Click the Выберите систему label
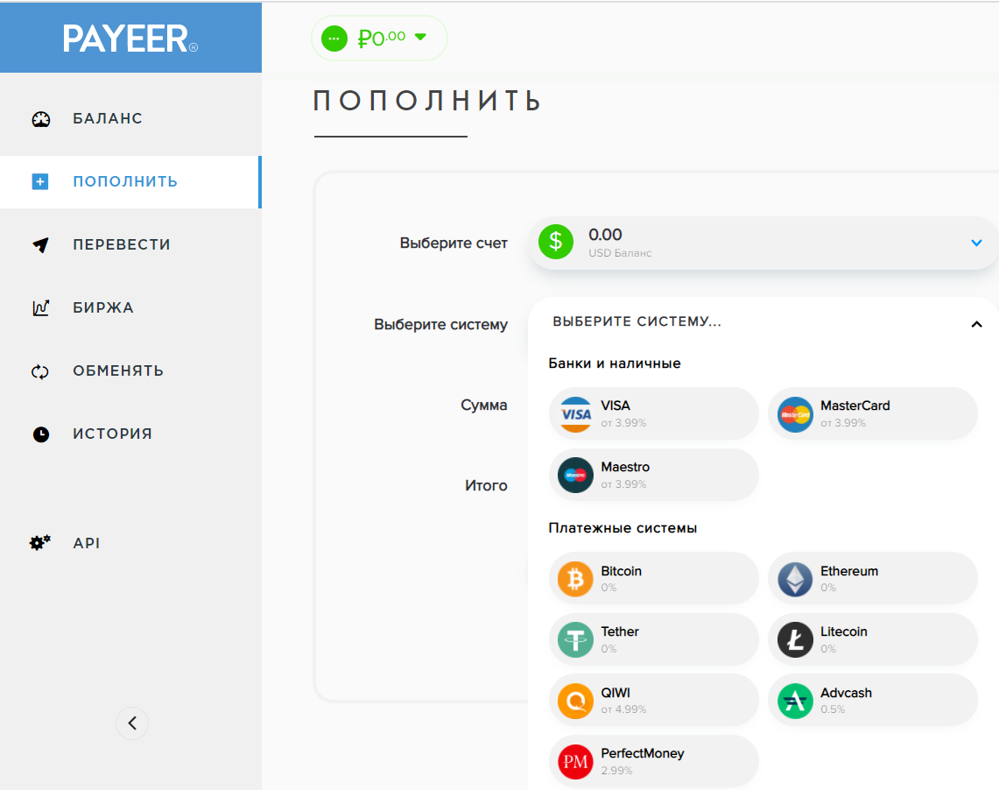Image resolution: width=999 pixels, height=790 pixels. [441, 325]
